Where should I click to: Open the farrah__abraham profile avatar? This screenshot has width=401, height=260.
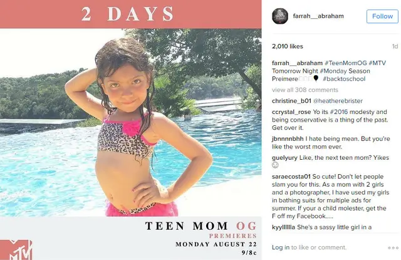280,16
